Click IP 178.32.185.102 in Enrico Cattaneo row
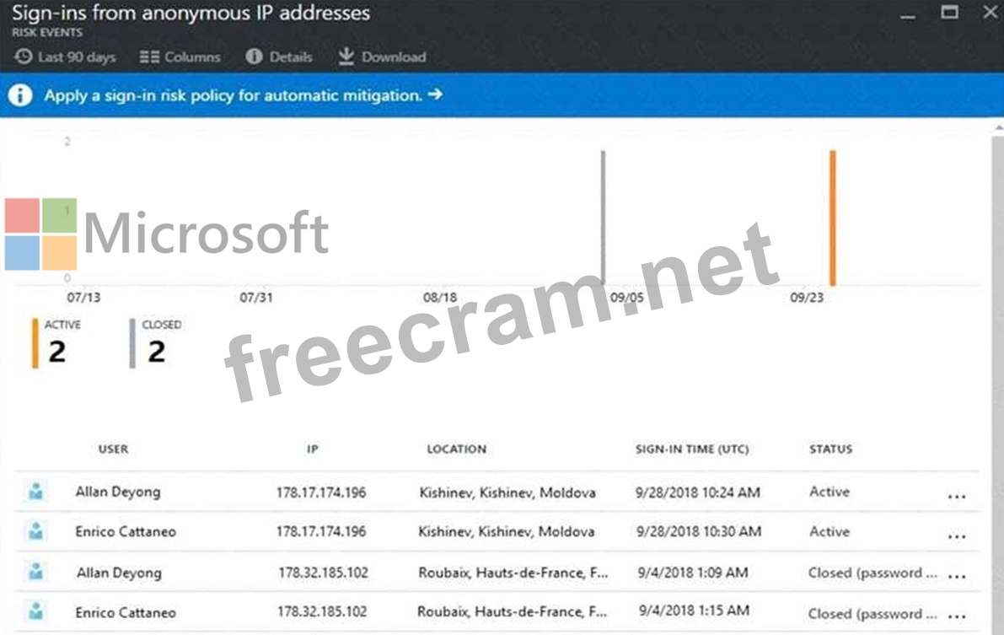 322,612
